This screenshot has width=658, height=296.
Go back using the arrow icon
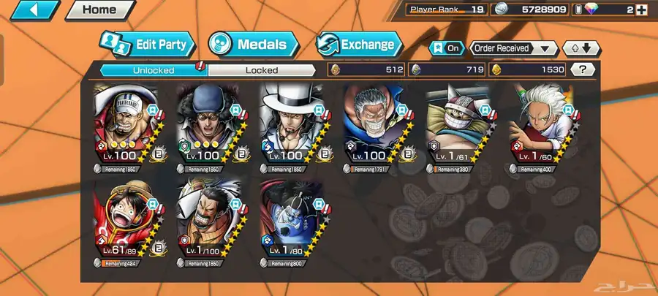35,10
